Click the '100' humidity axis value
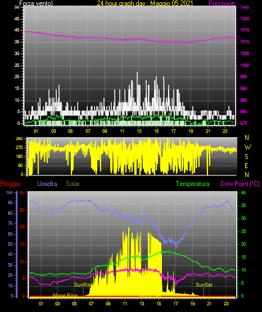 click(x=10, y=192)
